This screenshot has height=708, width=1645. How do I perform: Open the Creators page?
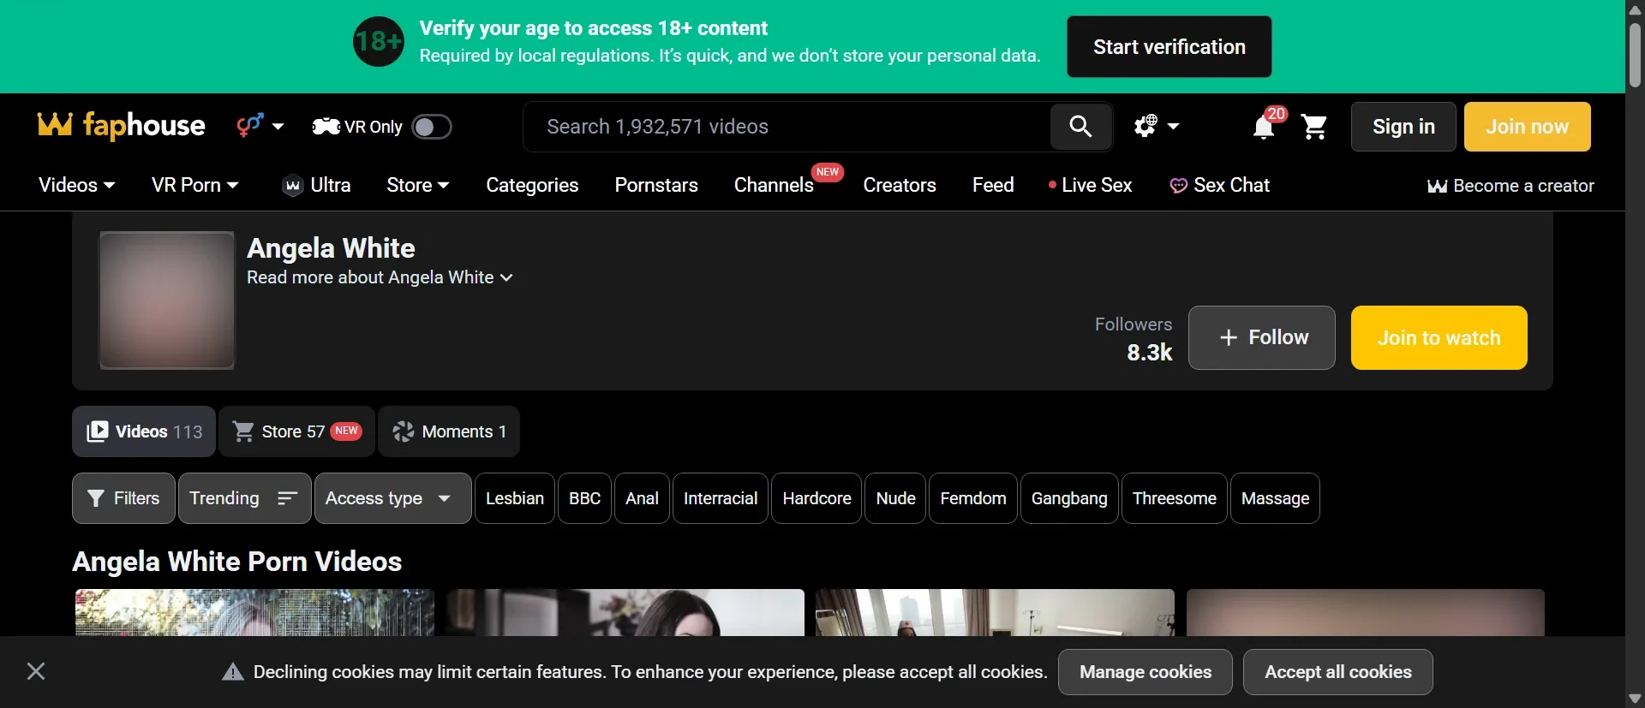click(899, 185)
